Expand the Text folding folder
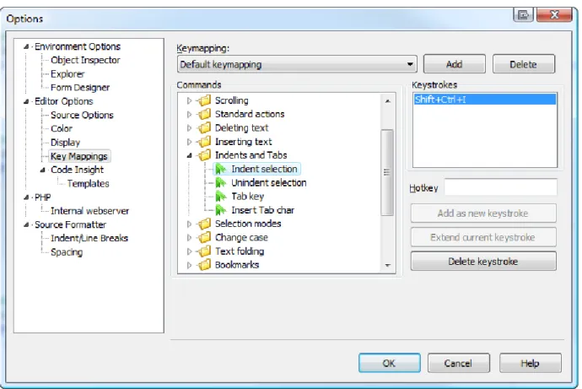This screenshot has height=389, width=582. (x=189, y=251)
